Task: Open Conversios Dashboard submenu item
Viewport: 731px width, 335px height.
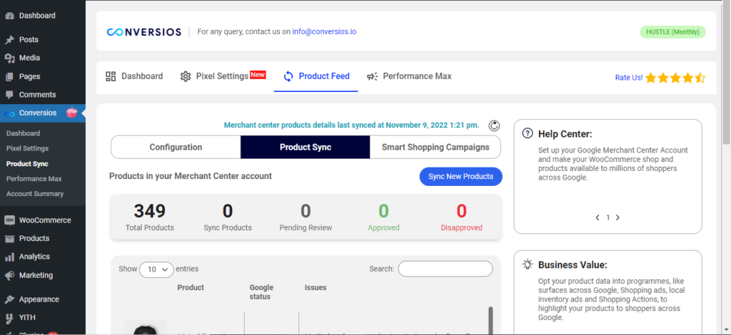Action: click(x=24, y=133)
